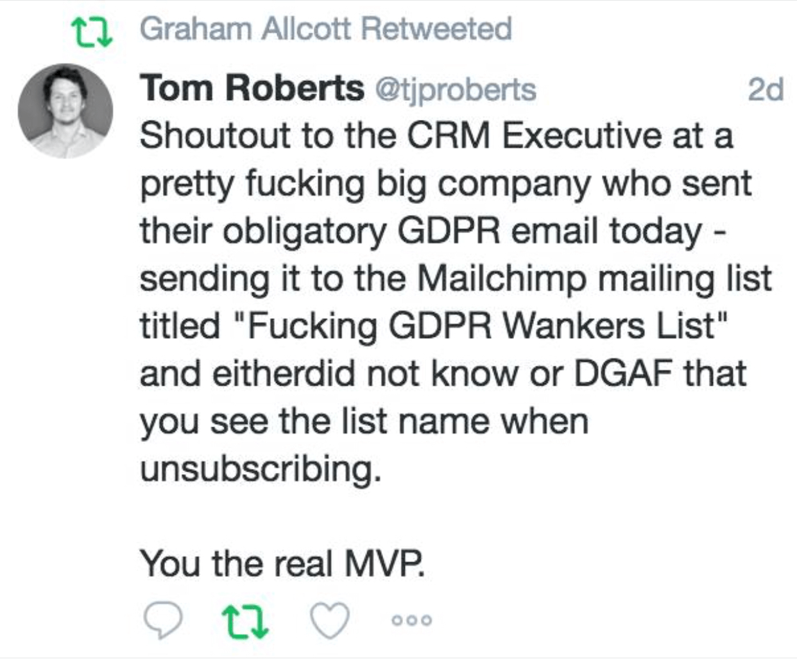
Task: Click the line 'You the real MVP.'
Action: pyautogui.click(x=282, y=563)
